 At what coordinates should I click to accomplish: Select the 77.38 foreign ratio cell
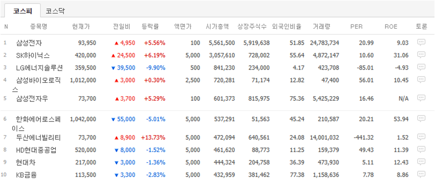[x=297, y=175]
